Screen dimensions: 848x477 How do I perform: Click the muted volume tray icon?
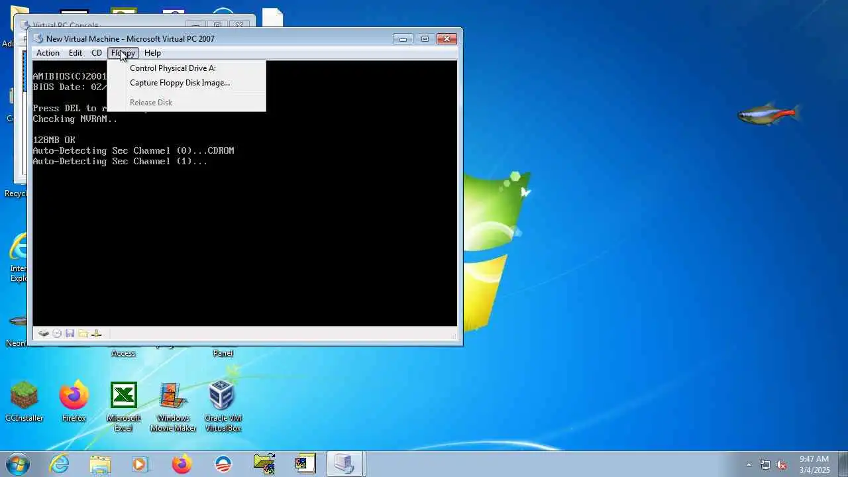click(x=782, y=464)
